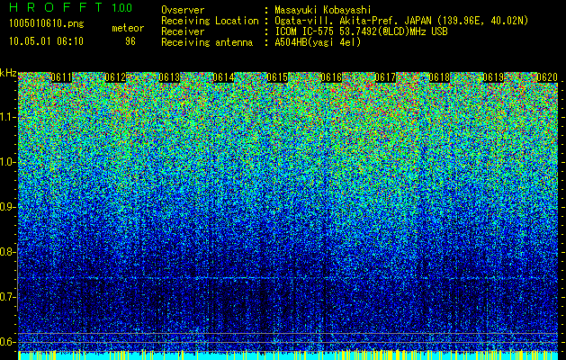Click the Ovserver label
The image size is (566, 360).
[183, 10]
